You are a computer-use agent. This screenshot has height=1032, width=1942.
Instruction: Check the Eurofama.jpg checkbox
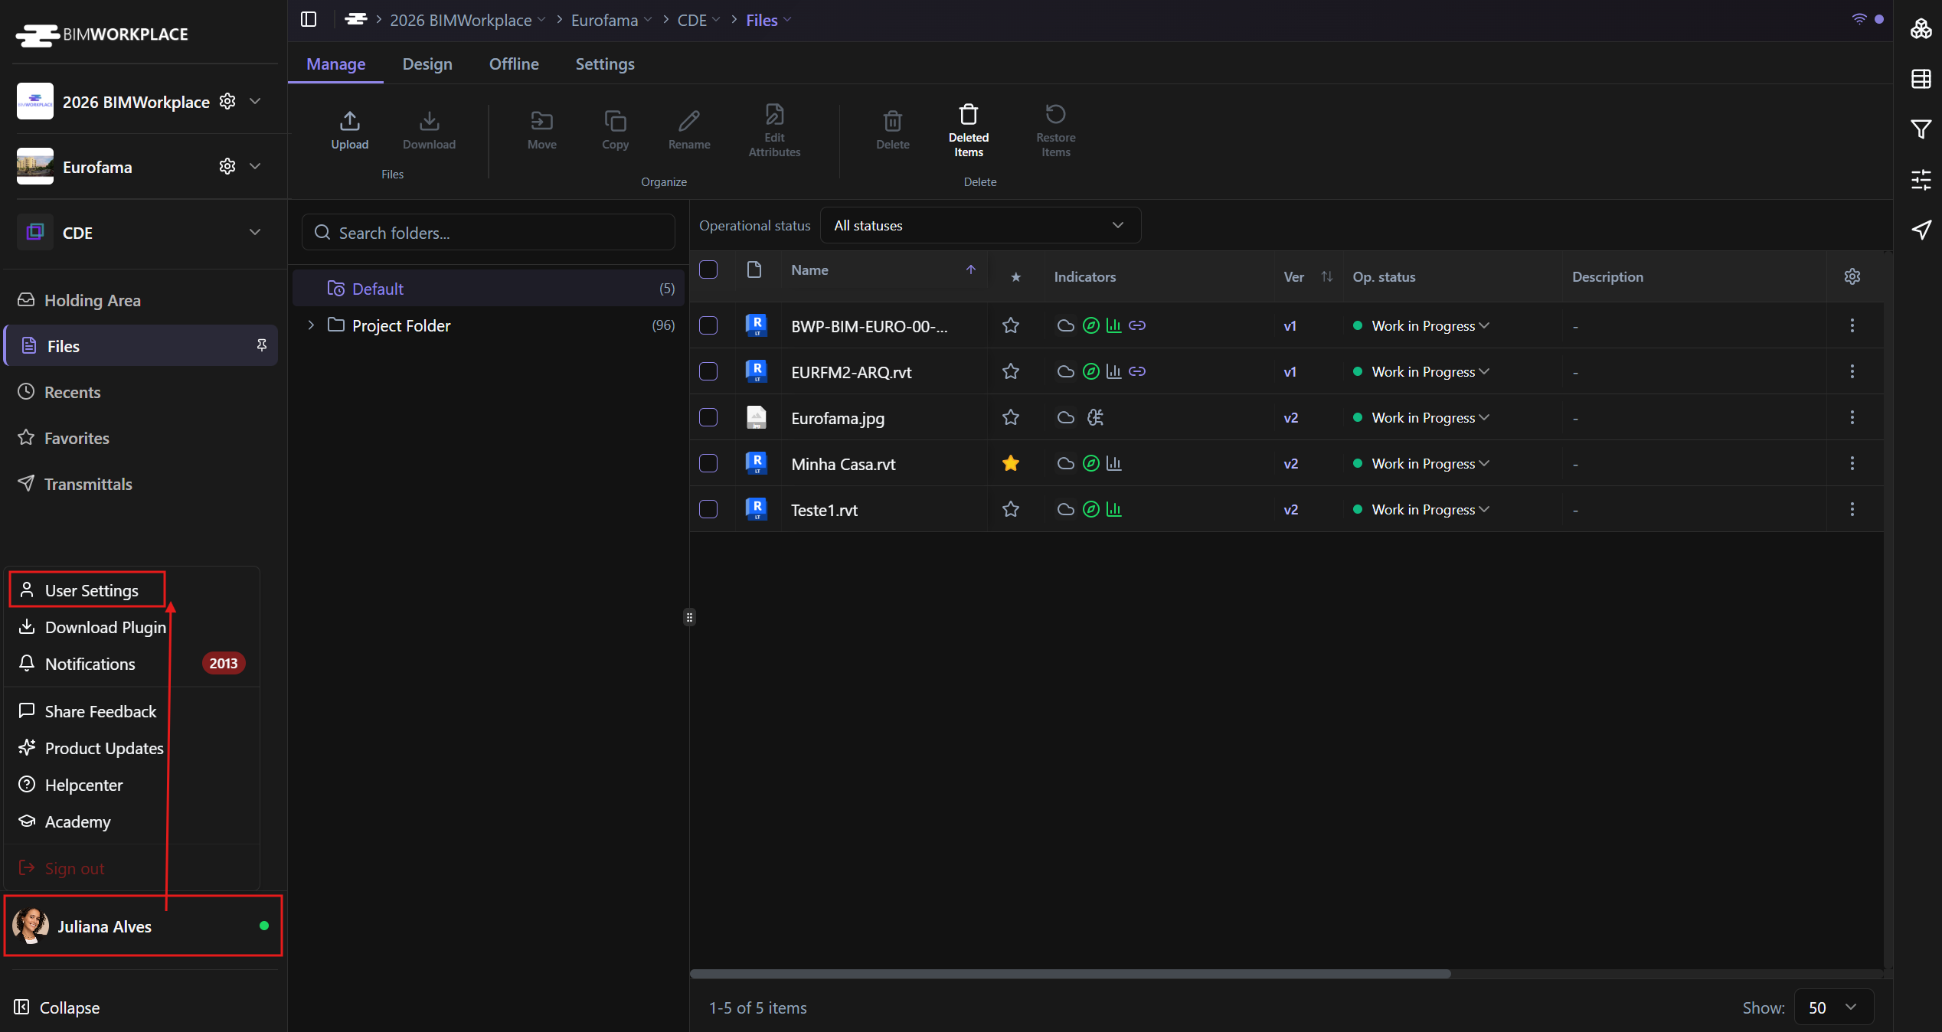pyautogui.click(x=708, y=417)
